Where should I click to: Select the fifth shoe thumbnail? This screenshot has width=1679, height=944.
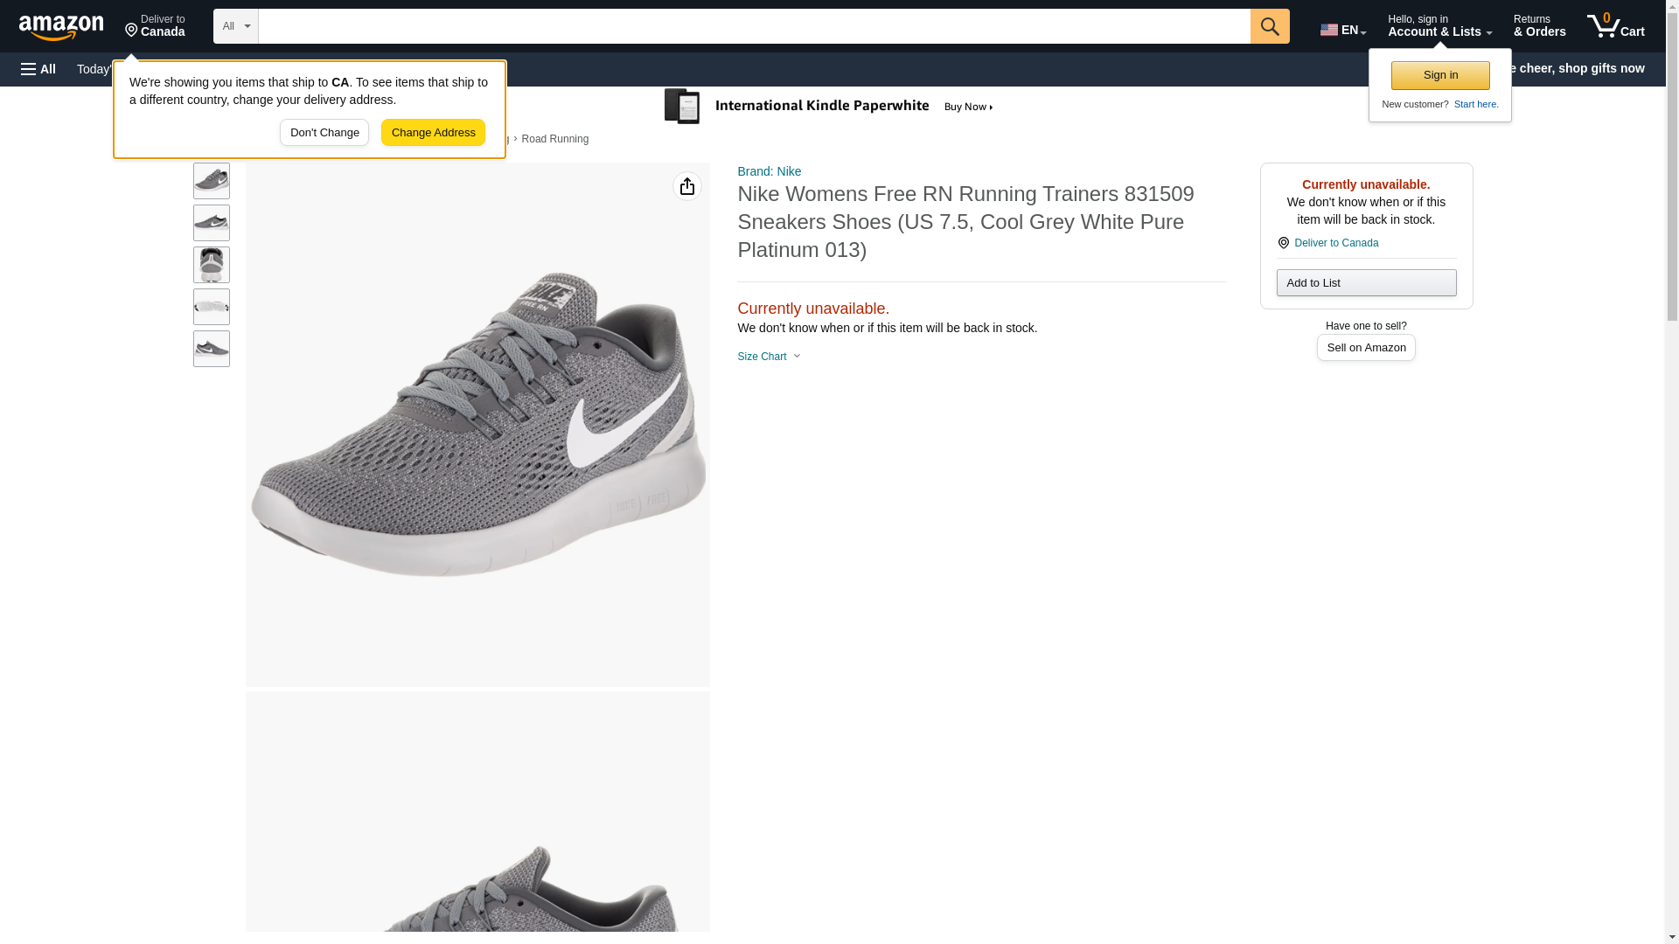click(x=212, y=349)
